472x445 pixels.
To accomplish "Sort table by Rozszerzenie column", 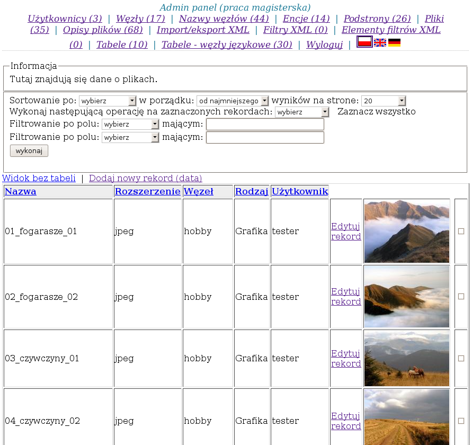I will tap(147, 191).
